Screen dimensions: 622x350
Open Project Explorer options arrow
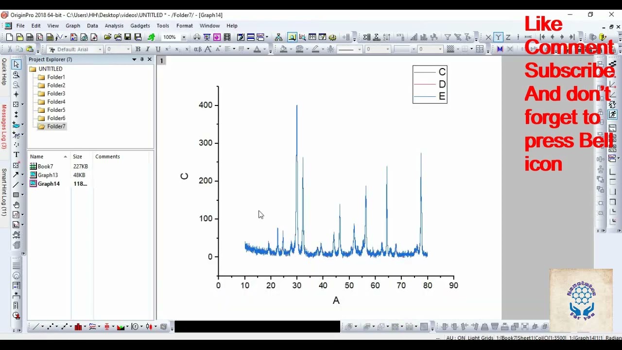coord(134,59)
